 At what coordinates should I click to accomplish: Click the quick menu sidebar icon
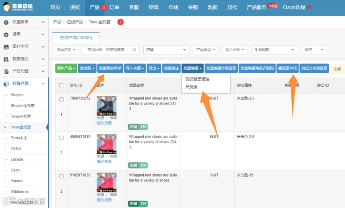(x=6, y=22)
